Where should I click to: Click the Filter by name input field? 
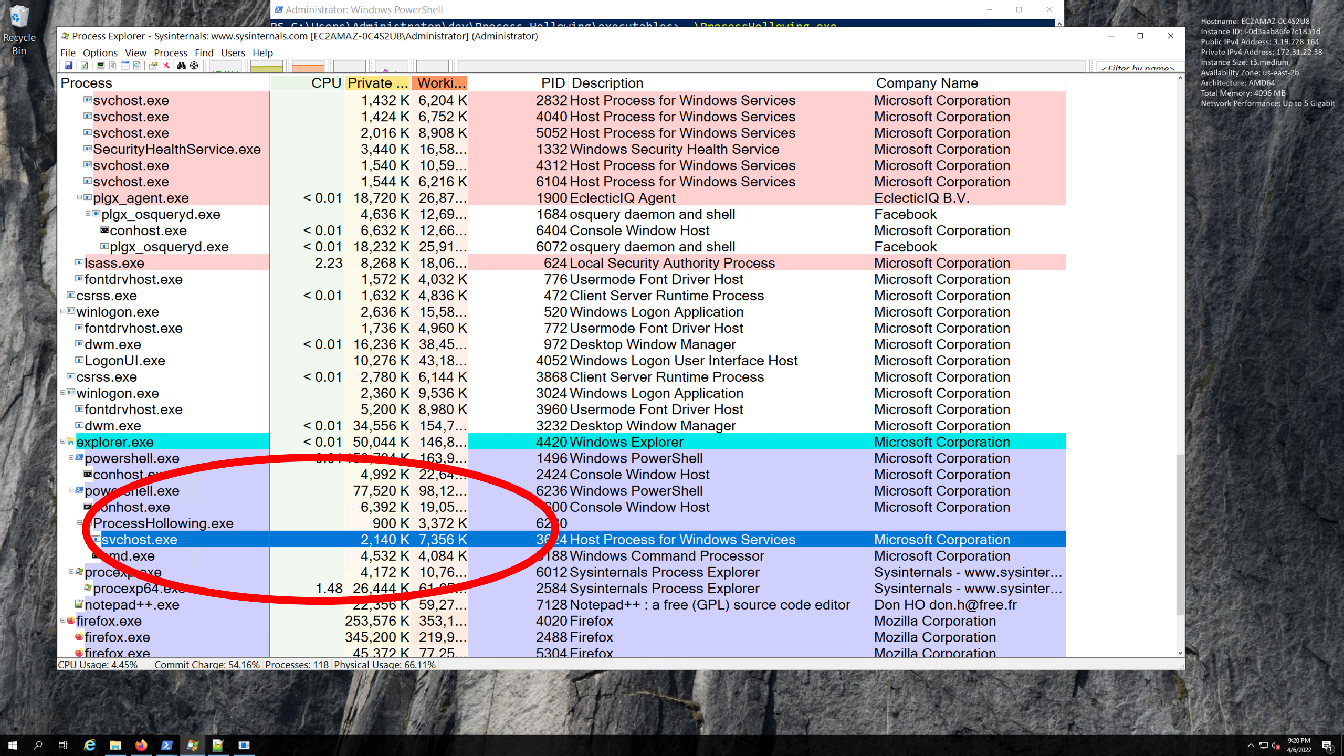[x=1140, y=67]
